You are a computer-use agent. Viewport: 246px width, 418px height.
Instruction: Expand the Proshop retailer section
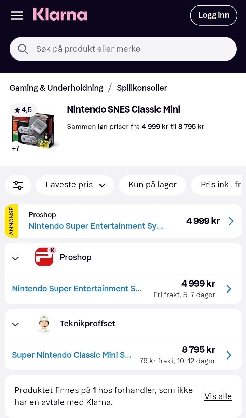point(15,258)
